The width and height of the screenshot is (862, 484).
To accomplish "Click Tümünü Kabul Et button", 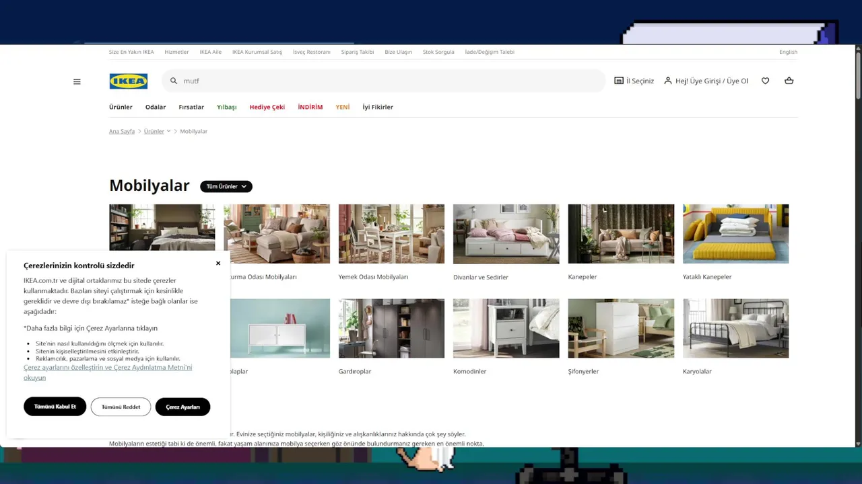I will click(55, 407).
